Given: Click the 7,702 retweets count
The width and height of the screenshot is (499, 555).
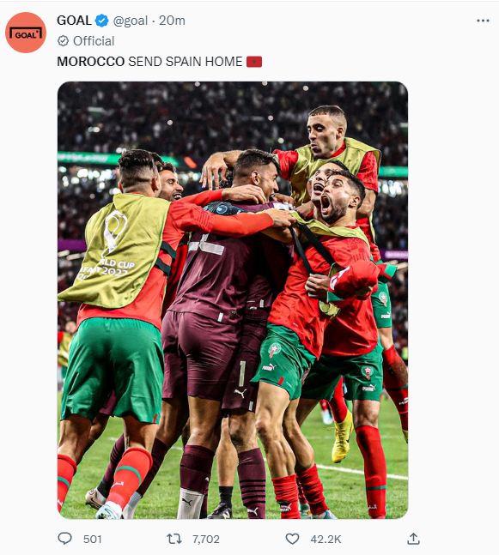Looking at the screenshot, I should [x=206, y=539].
